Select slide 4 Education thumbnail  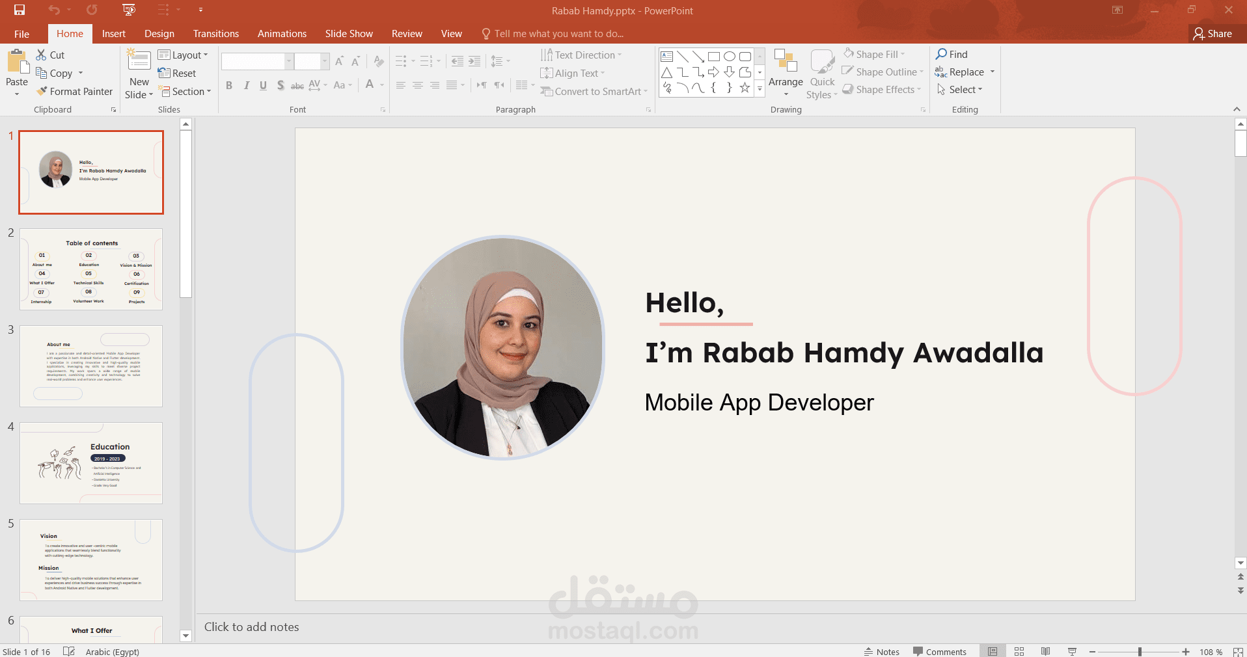(x=91, y=463)
